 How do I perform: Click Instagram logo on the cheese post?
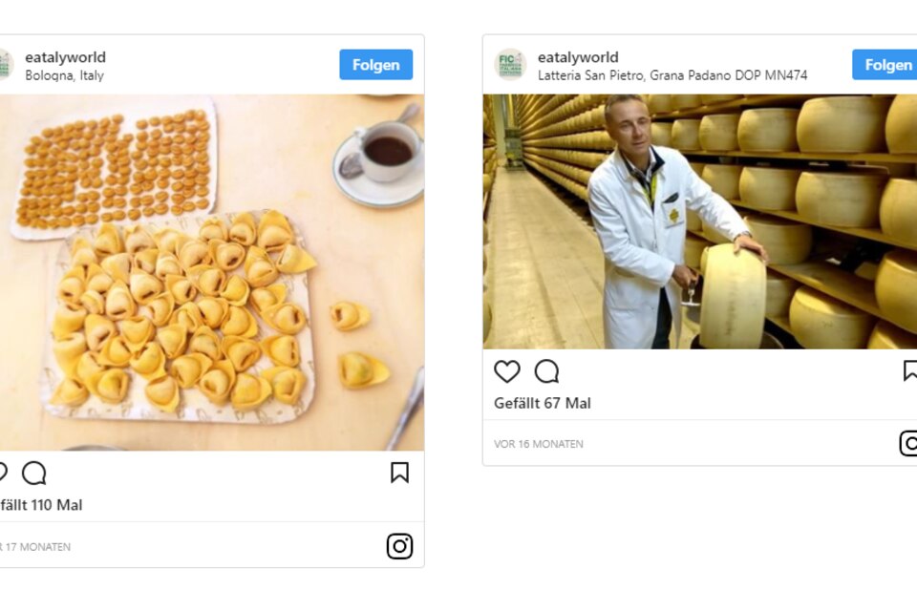point(909,443)
